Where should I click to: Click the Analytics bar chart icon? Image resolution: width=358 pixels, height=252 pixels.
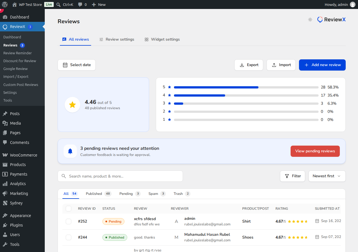tap(5, 184)
